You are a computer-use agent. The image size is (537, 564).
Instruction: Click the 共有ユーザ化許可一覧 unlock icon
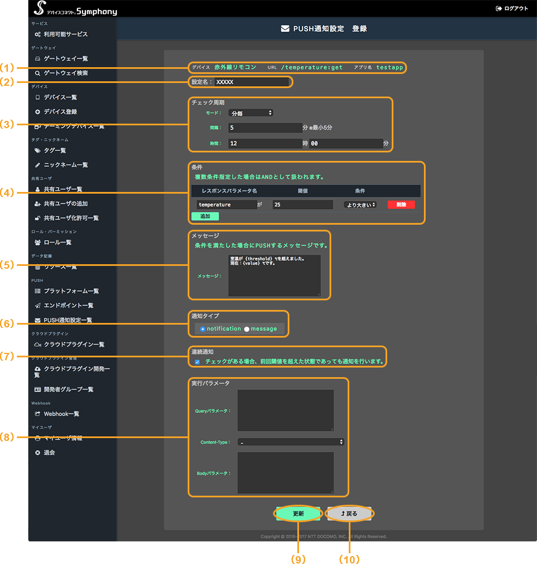click(37, 218)
